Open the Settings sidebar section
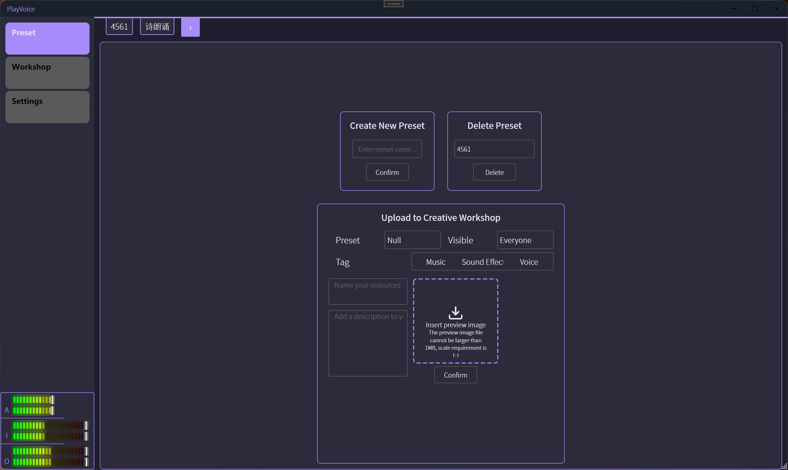Screen dimensions: 788x470 click(x=47, y=107)
